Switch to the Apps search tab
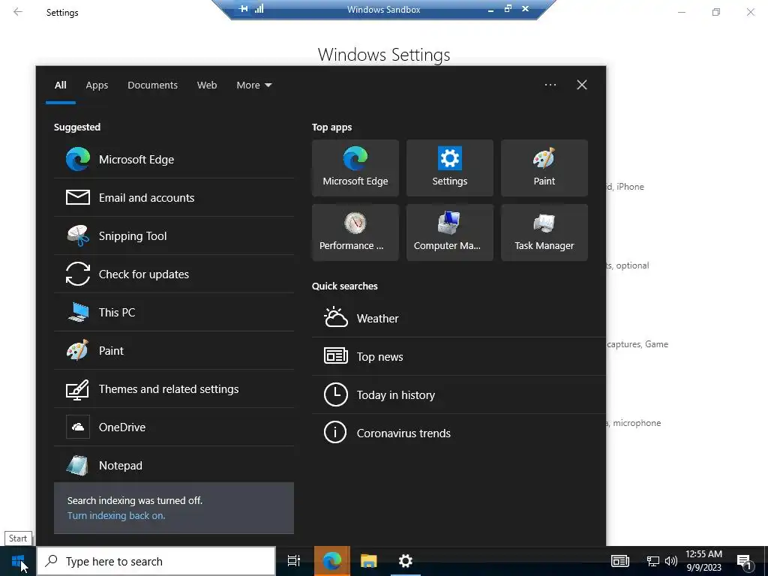The width and height of the screenshot is (768, 576). point(97,85)
